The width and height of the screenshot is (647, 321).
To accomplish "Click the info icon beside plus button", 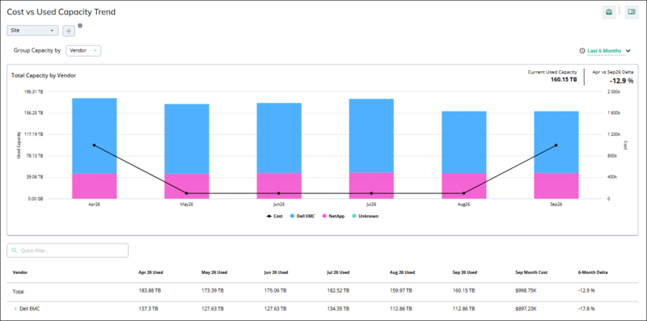I will click(80, 26).
